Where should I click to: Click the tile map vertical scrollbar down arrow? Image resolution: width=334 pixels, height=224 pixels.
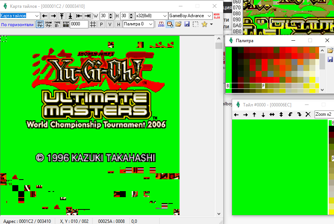[x=219, y=214]
